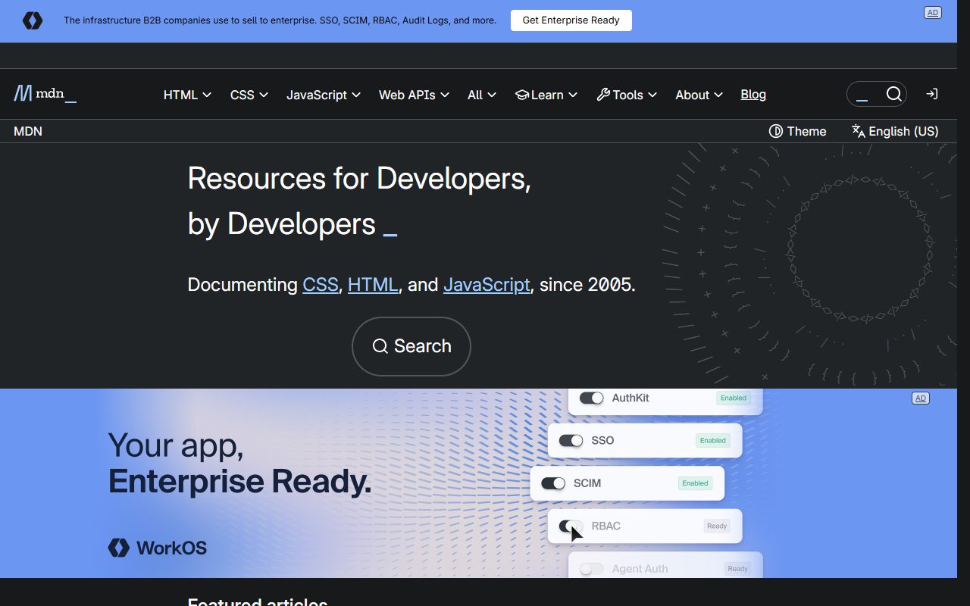Click the WorkOS logo in the large ad
The height and width of the screenshot is (606, 970).
tap(158, 548)
